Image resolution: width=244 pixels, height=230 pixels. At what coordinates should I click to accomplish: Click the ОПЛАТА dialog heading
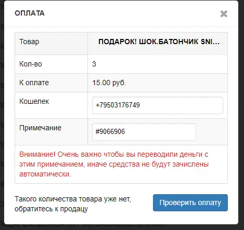(30, 13)
